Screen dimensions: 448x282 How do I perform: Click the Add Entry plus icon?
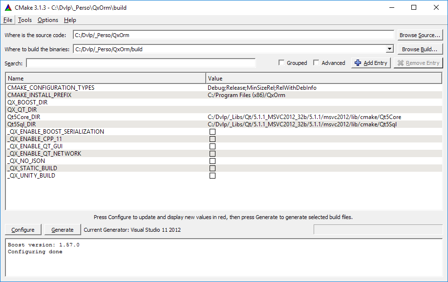(358, 62)
